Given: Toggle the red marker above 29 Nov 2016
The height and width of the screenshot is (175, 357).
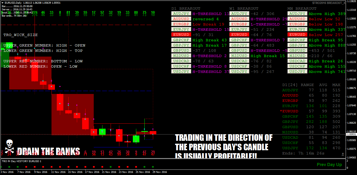Looking at the screenshot, I should pos(153,167).
